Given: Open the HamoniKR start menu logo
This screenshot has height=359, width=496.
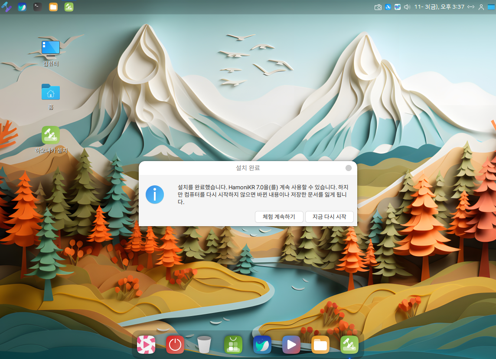Looking at the screenshot, I should pyautogui.click(x=7, y=7).
